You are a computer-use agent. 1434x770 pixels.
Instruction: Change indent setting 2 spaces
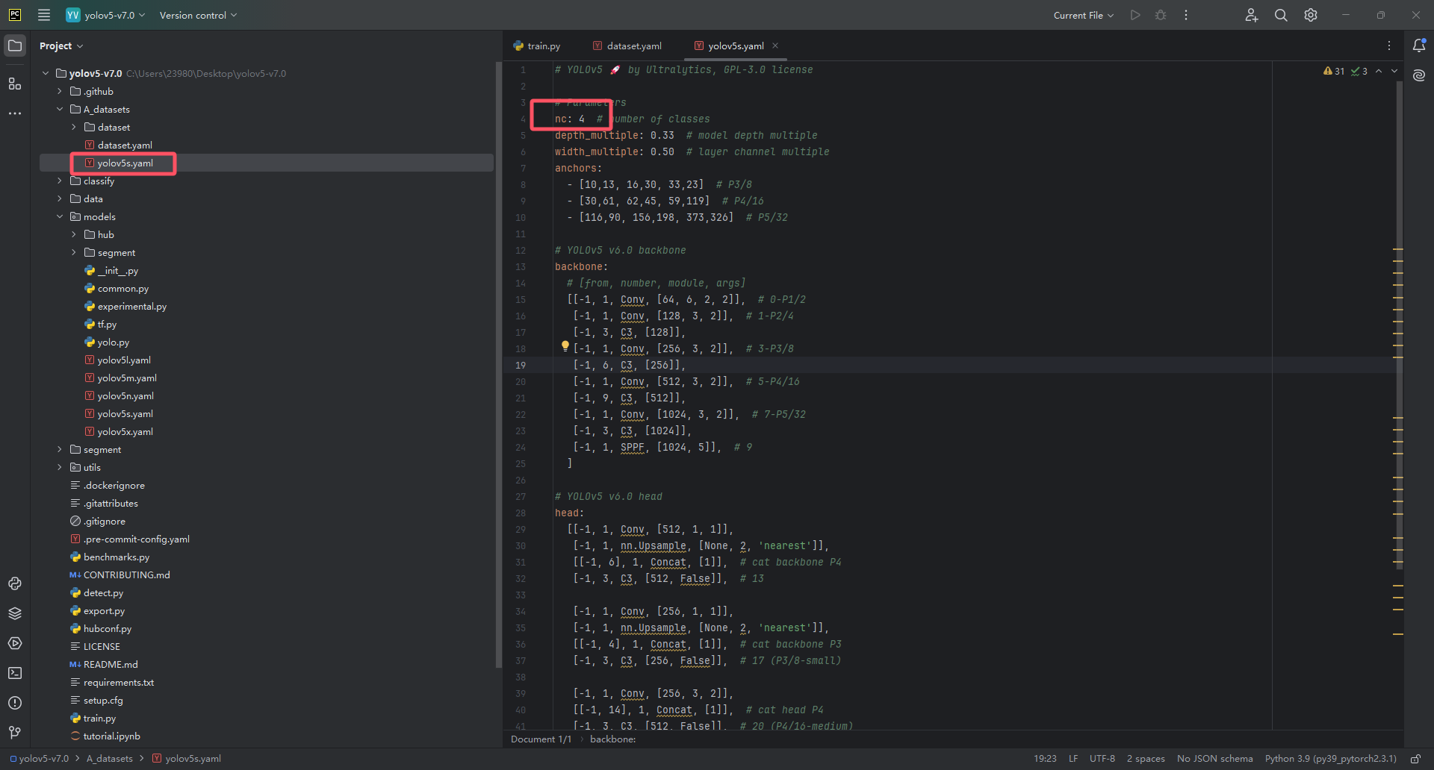1146,759
